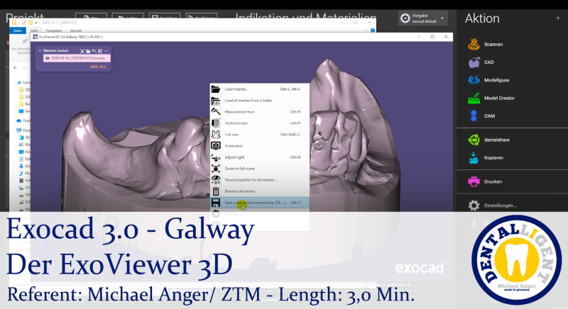This screenshot has width=568, height=309.
Task: Click the Drucken printer action
Action: pos(485,181)
